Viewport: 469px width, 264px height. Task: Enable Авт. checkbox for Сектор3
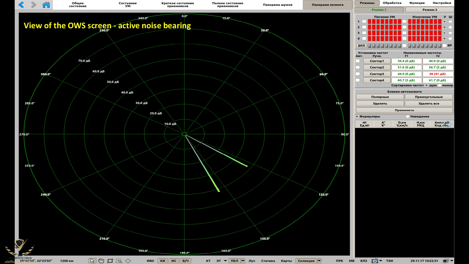[x=358, y=74]
